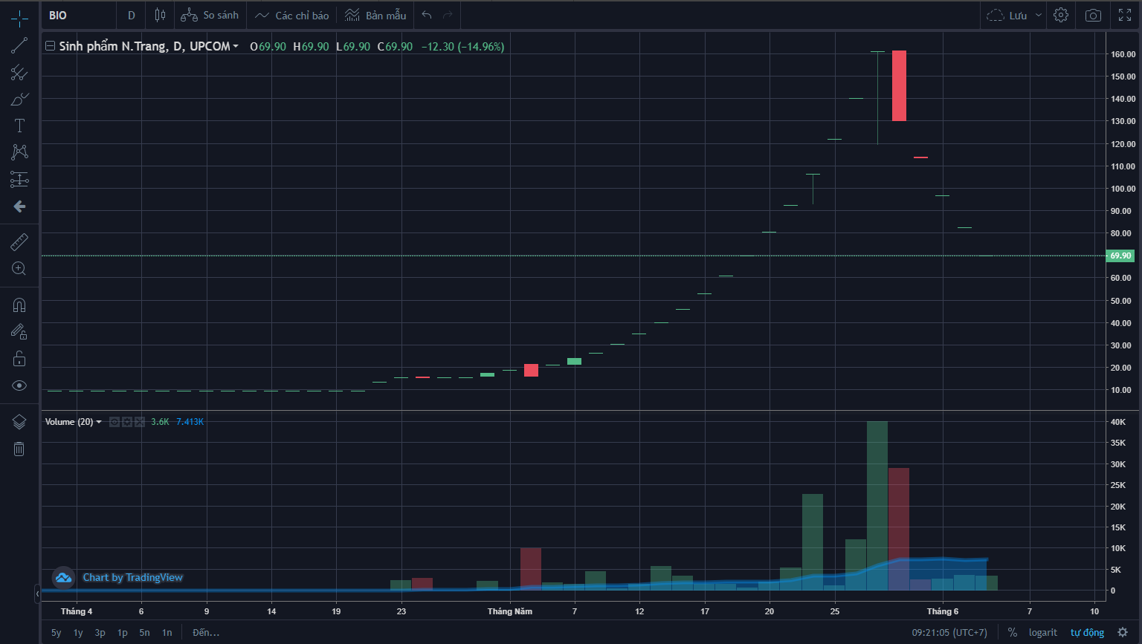Screen dimensions: 1142x644
Task: Select the trend line drawing tool
Action: [x=19, y=45]
